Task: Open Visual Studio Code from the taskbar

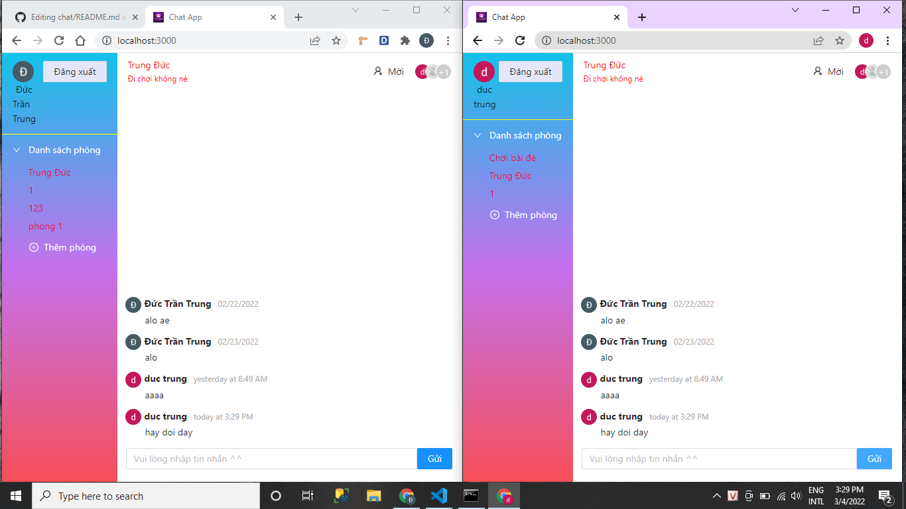Action: (x=439, y=496)
